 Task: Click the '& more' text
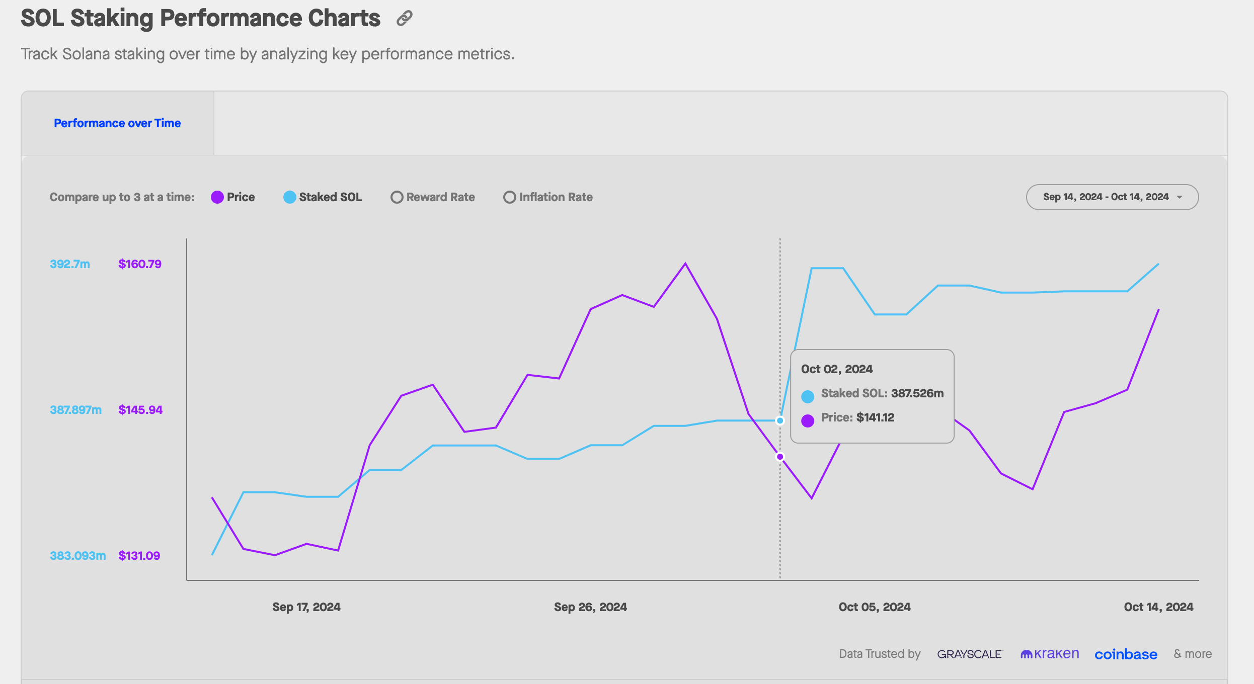[1193, 654]
